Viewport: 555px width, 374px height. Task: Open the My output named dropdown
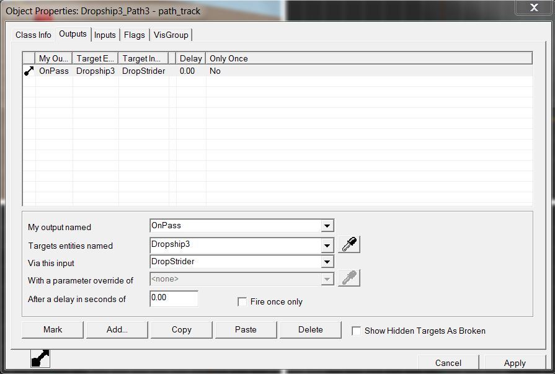pyautogui.click(x=327, y=226)
